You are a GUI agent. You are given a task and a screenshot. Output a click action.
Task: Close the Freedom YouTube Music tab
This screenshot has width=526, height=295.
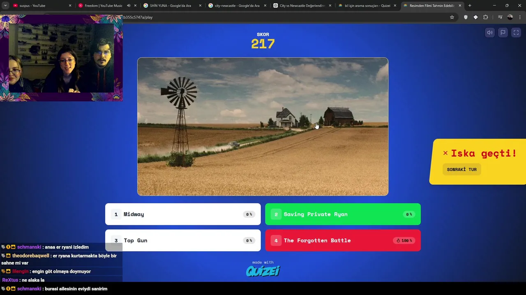(x=135, y=6)
